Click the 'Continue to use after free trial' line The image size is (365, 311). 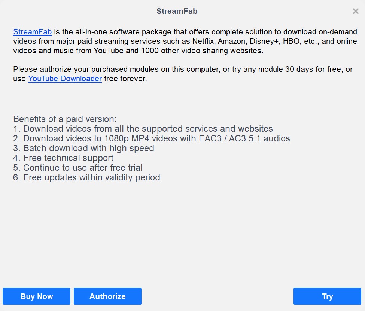click(78, 168)
